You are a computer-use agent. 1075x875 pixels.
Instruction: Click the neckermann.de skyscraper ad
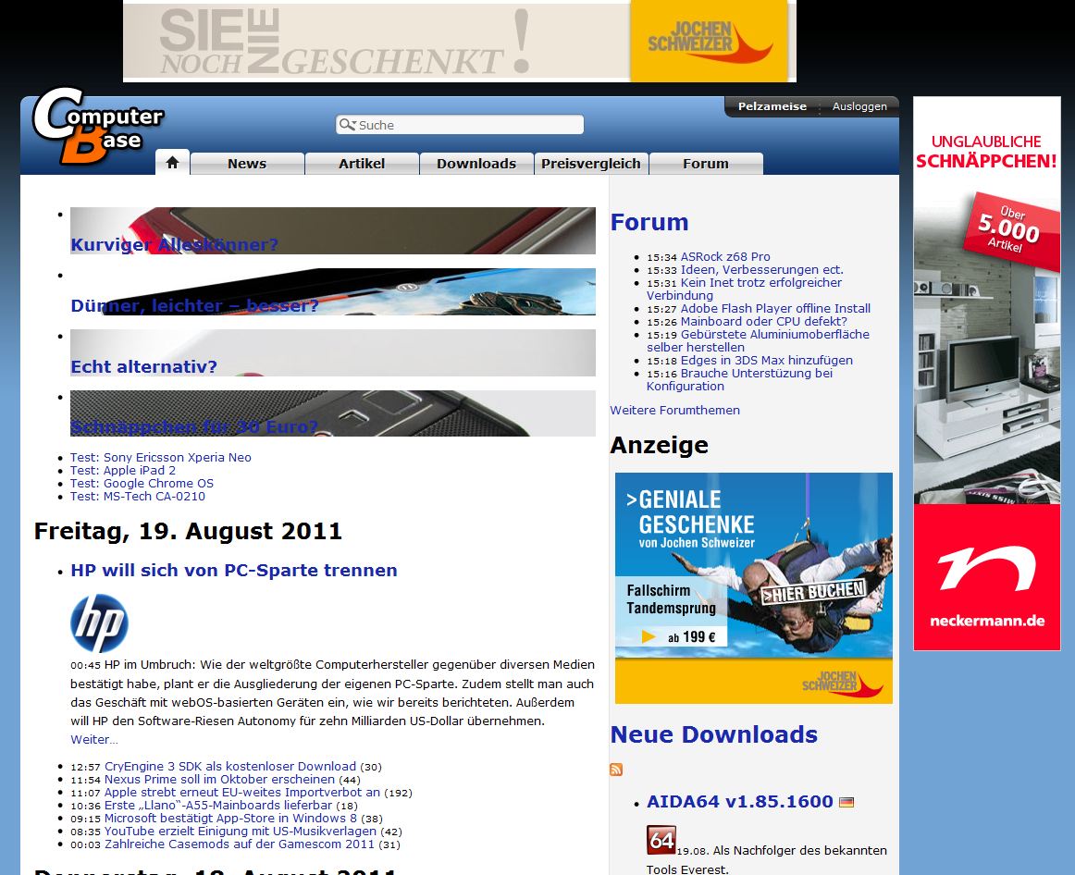(x=986, y=374)
